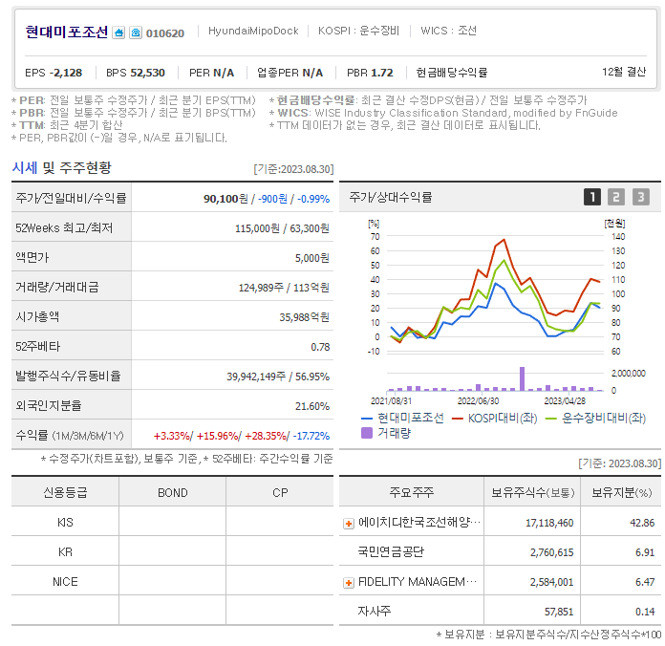Switch to chart tab 2
Image resolution: width=665 pixels, height=646 pixels.
pyautogui.click(x=616, y=197)
